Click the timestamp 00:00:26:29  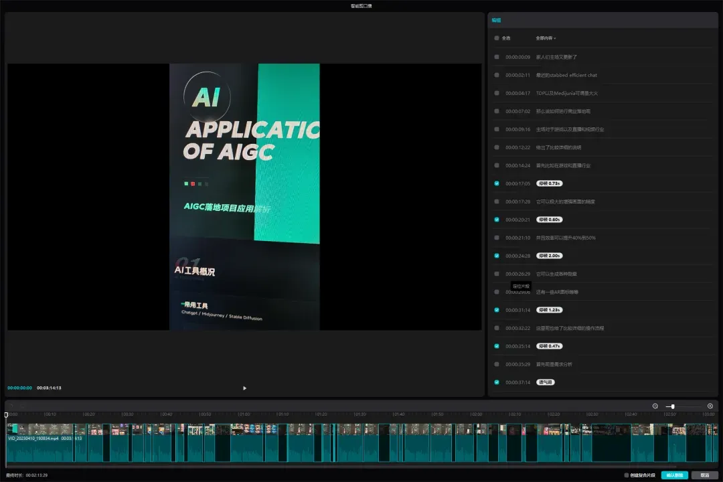pyautogui.click(x=517, y=274)
